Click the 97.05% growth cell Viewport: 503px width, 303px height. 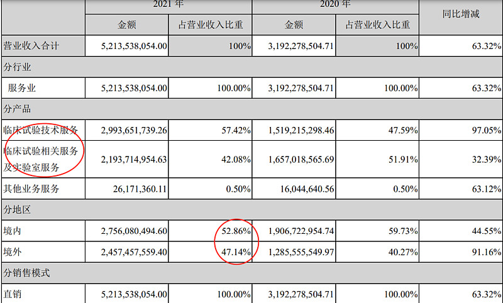click(486, 131)
